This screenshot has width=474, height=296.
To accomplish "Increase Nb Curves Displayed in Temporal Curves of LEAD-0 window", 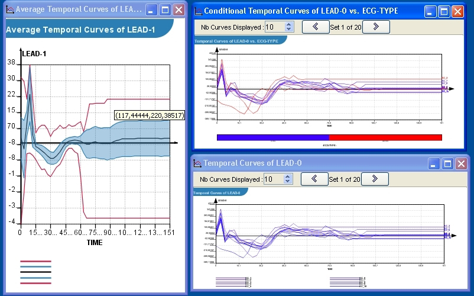I will pos(288,177).
